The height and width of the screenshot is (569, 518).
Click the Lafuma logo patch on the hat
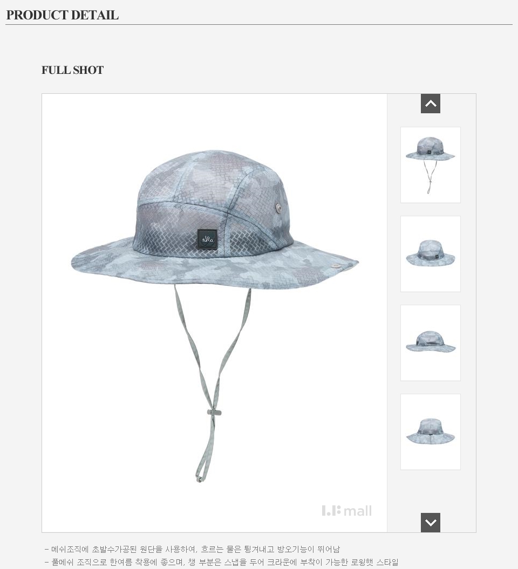point(207,239)
